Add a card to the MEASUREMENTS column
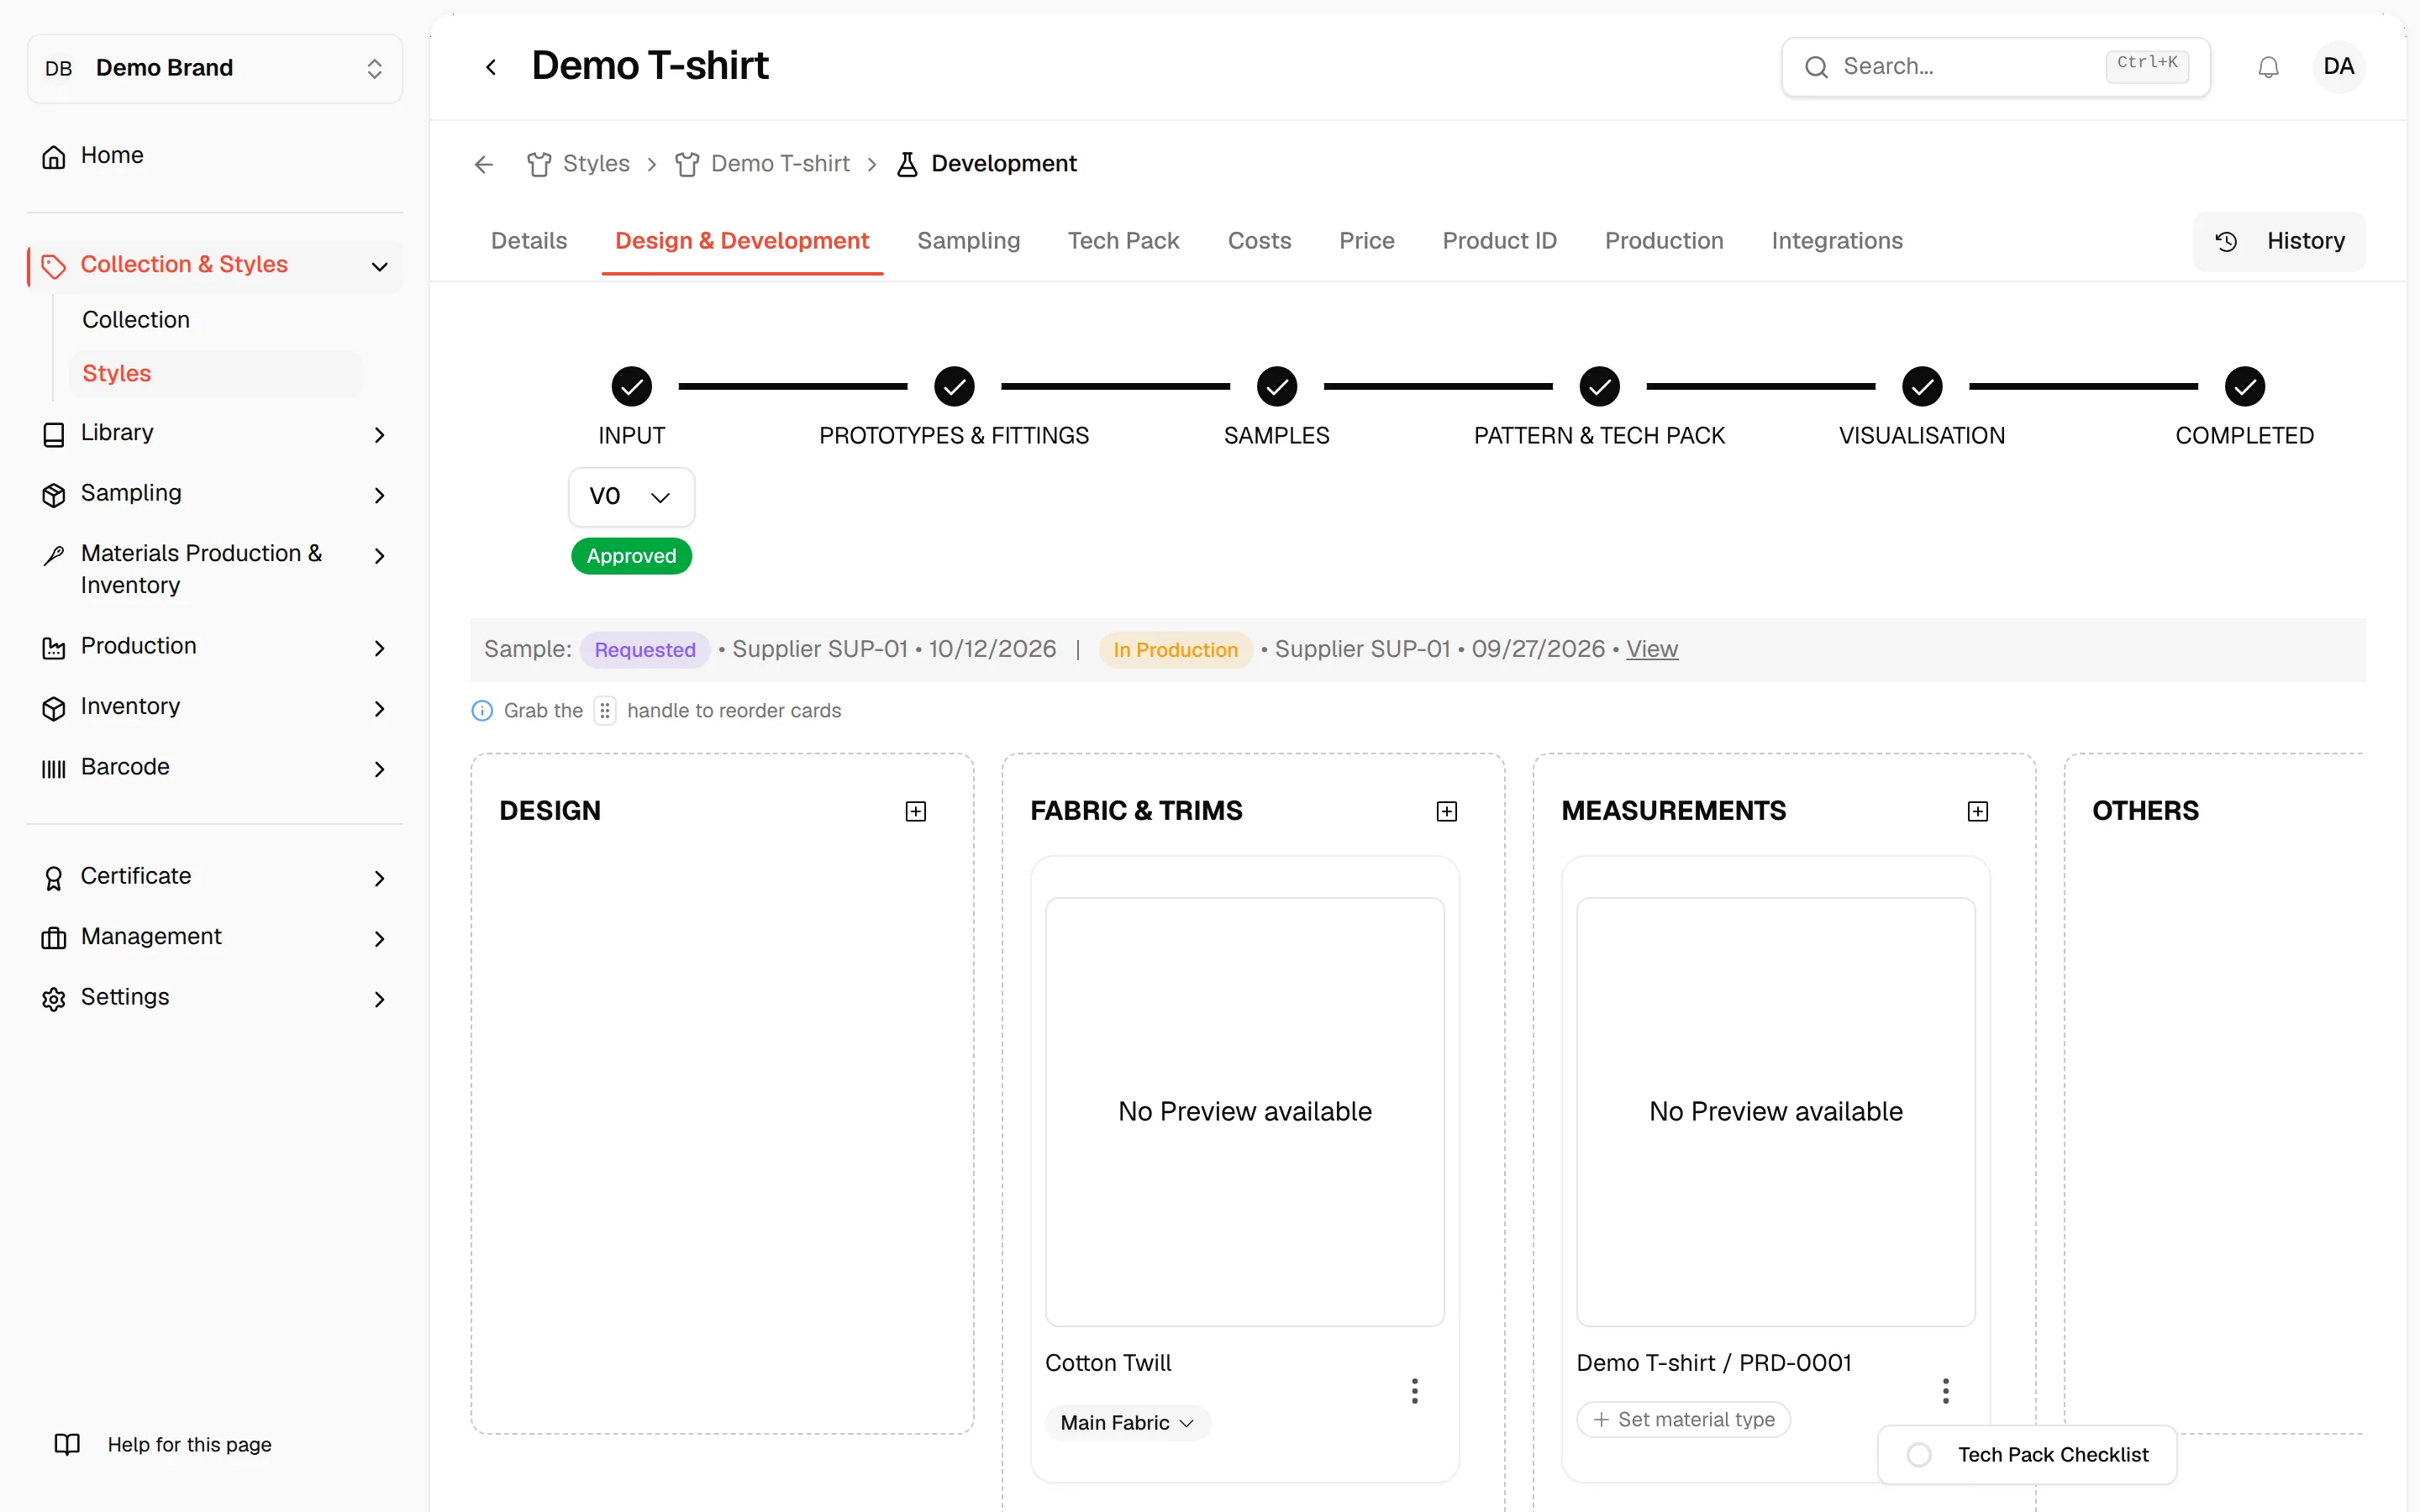The width and height of the screenshot is (2420, 1512). coord(1977,811)
